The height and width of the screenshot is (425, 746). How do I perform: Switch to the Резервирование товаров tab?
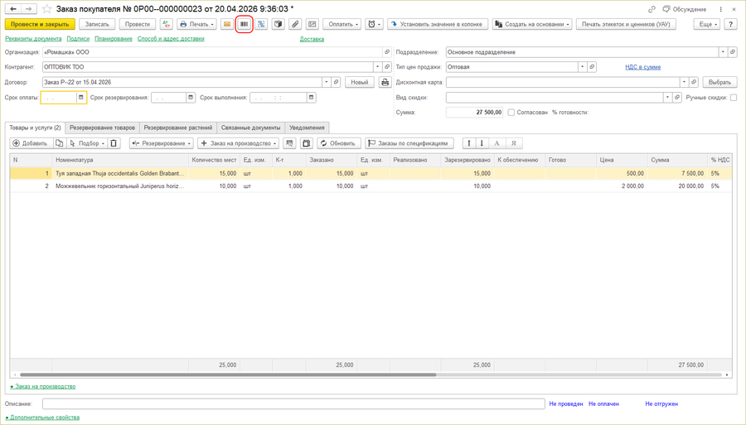[x=102, y=128]
